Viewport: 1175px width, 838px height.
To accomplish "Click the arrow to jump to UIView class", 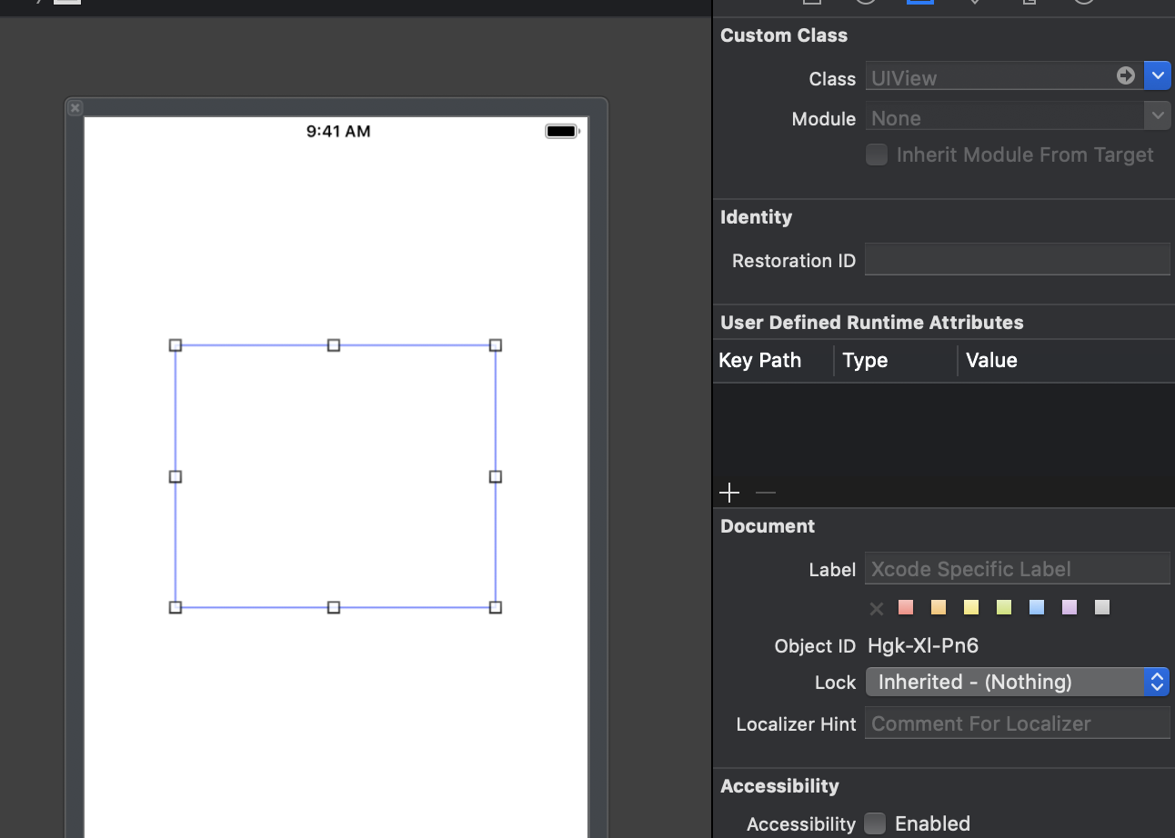I will (1126, 75).
